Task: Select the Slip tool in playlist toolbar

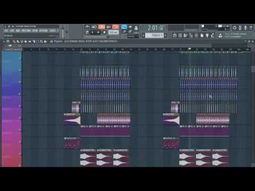Action: click(30, 41)
